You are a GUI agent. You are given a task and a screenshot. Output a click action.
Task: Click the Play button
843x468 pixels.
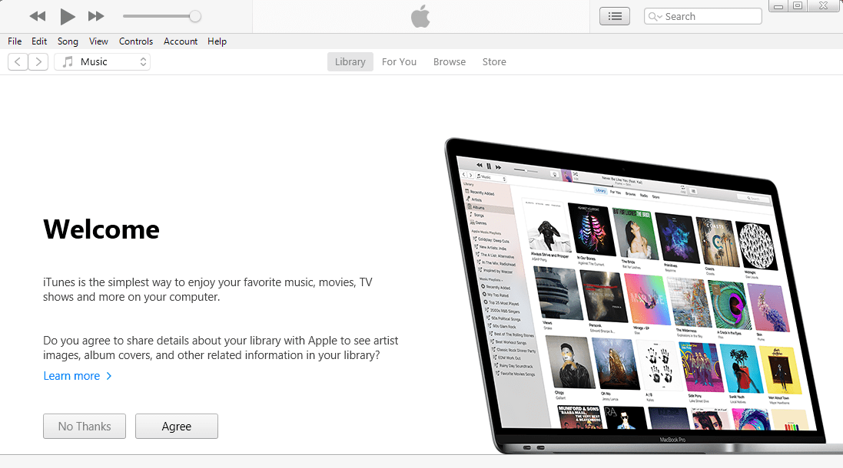(67, 15)
